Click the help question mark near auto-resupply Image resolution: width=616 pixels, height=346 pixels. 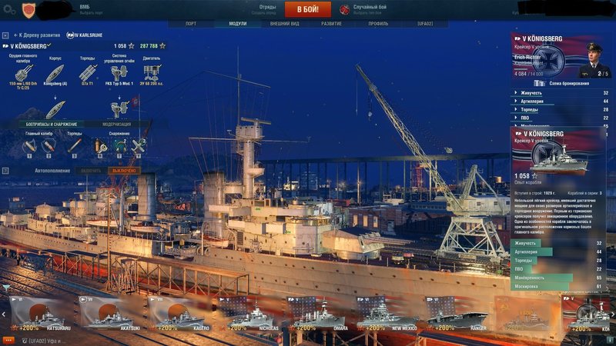5,171
